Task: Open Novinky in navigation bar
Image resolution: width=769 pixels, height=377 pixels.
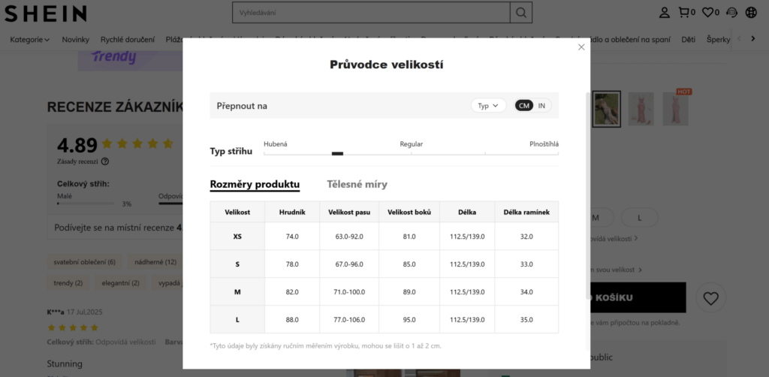Action: (76, 39)
